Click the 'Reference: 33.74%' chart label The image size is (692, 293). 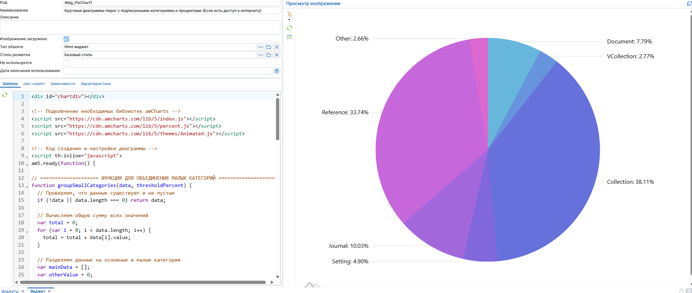[x=345, y=112]
